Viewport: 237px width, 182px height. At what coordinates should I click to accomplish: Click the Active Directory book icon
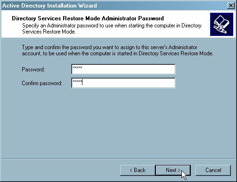click(221, 25)
